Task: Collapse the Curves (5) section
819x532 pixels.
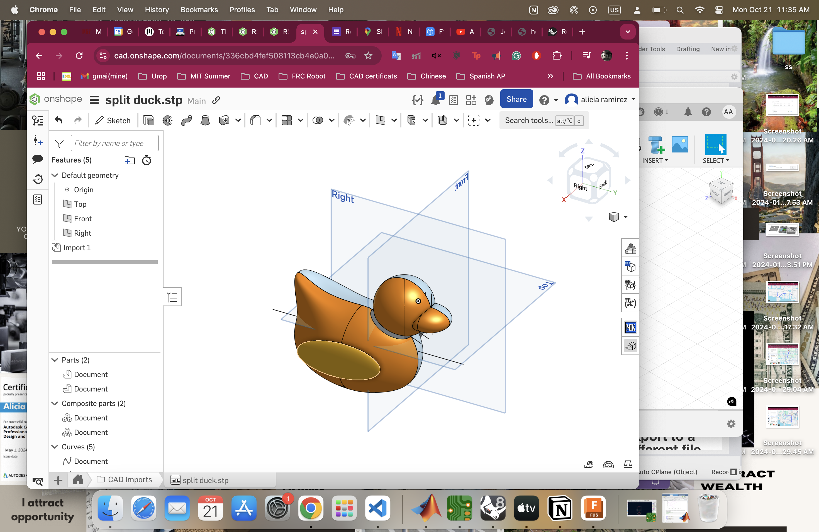Action: 55,446
